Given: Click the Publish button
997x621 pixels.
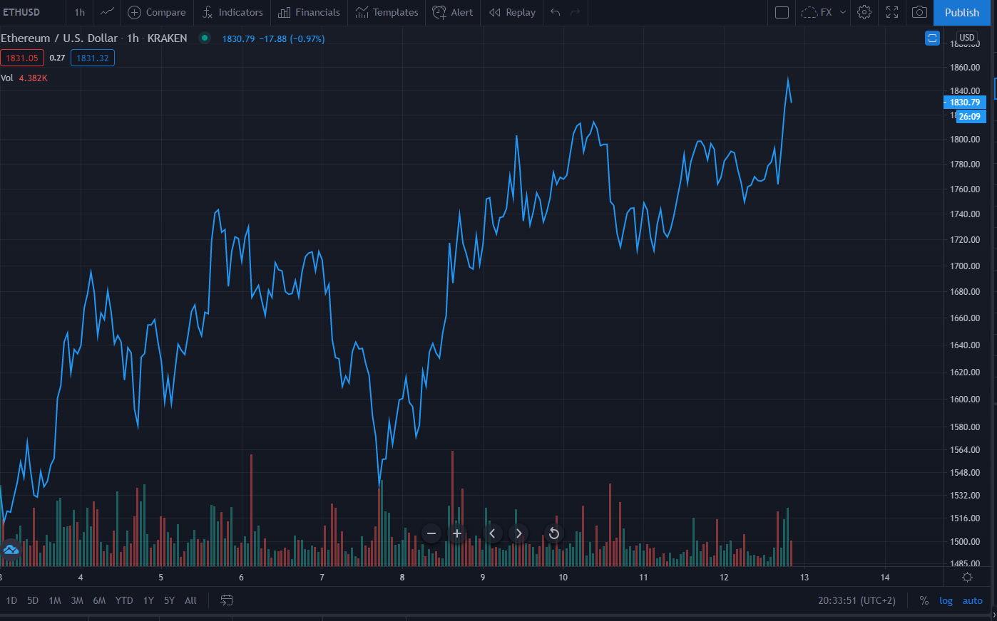Looking at the screenshot, I should click(x=962, y=12).
